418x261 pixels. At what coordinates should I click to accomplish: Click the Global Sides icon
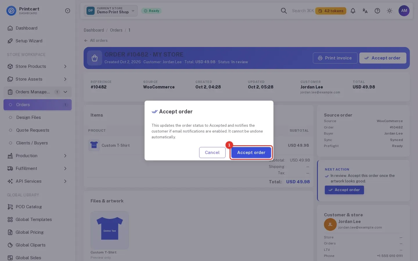click(x=10, y=258)
